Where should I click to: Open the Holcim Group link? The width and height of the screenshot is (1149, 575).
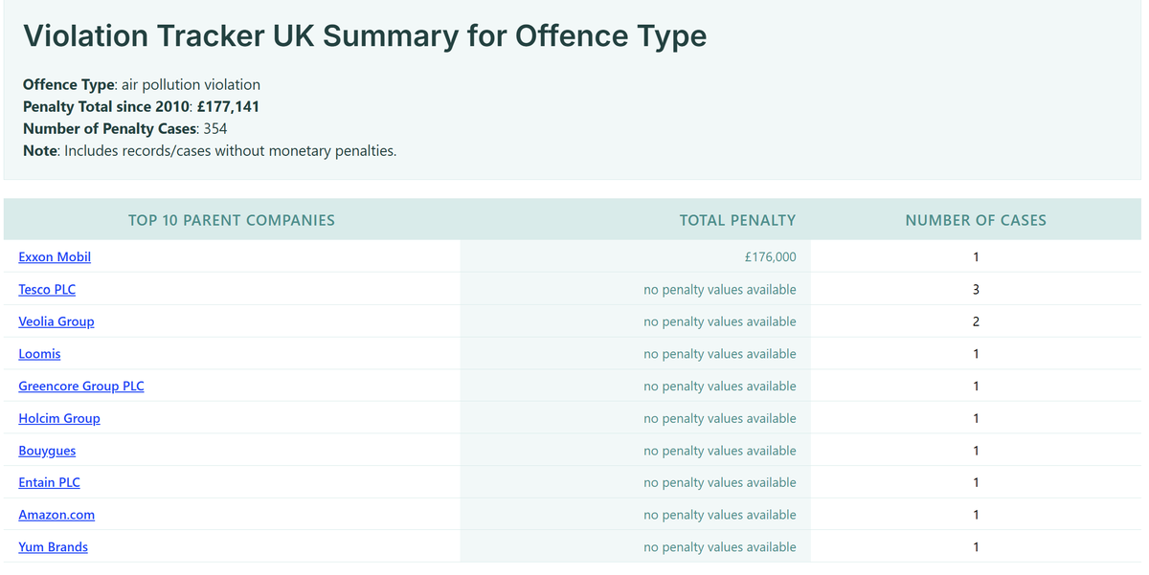coord(59,418)
